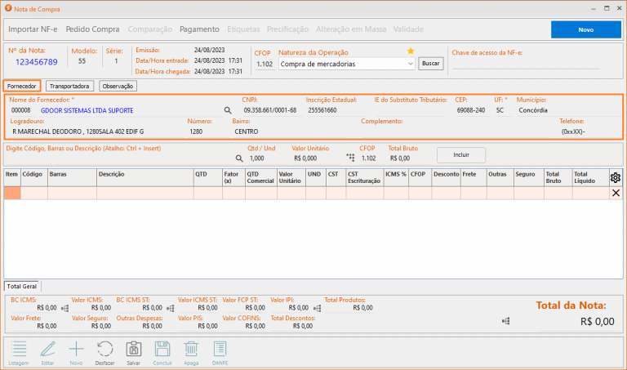Click the Logradouro R MARECHAL DEODORO field

(x=96, y=132)
